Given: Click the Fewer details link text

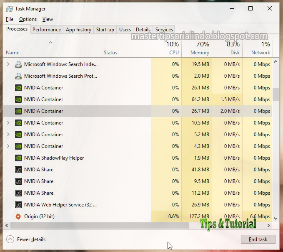Looking at the screenshot, I should tap(31, 239).
